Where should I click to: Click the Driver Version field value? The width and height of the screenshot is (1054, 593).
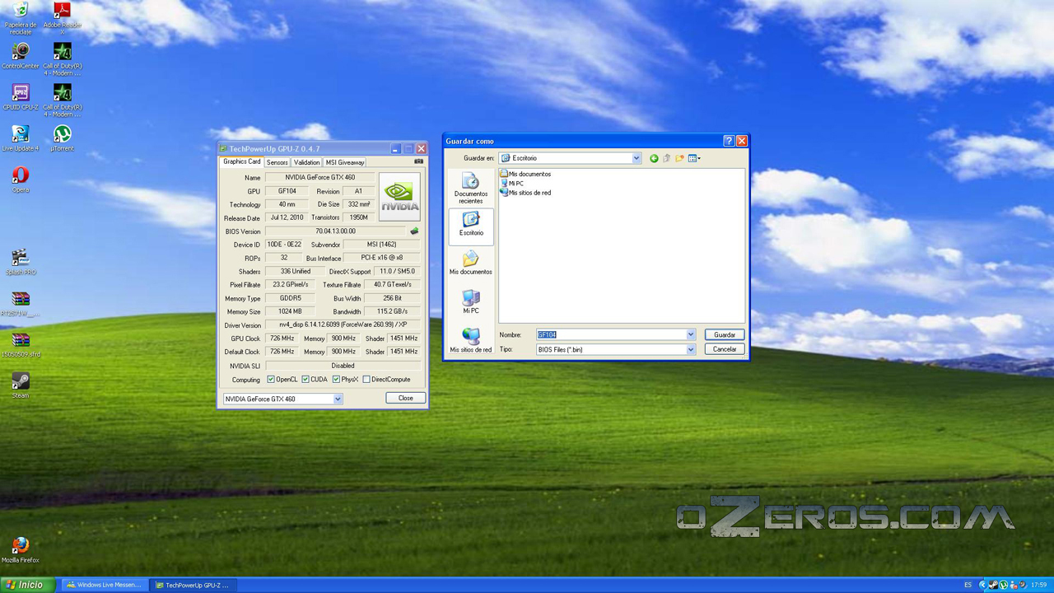[x=343, y=325]
